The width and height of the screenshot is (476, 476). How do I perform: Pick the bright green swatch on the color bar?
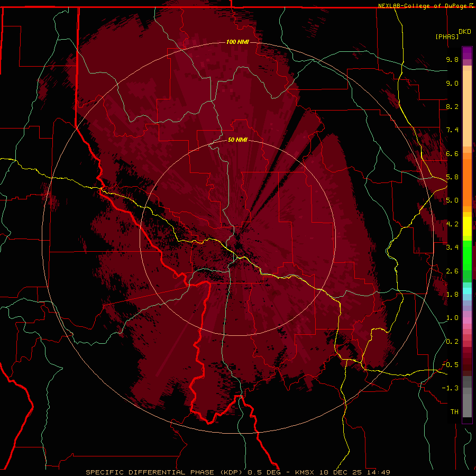(467, 255)
